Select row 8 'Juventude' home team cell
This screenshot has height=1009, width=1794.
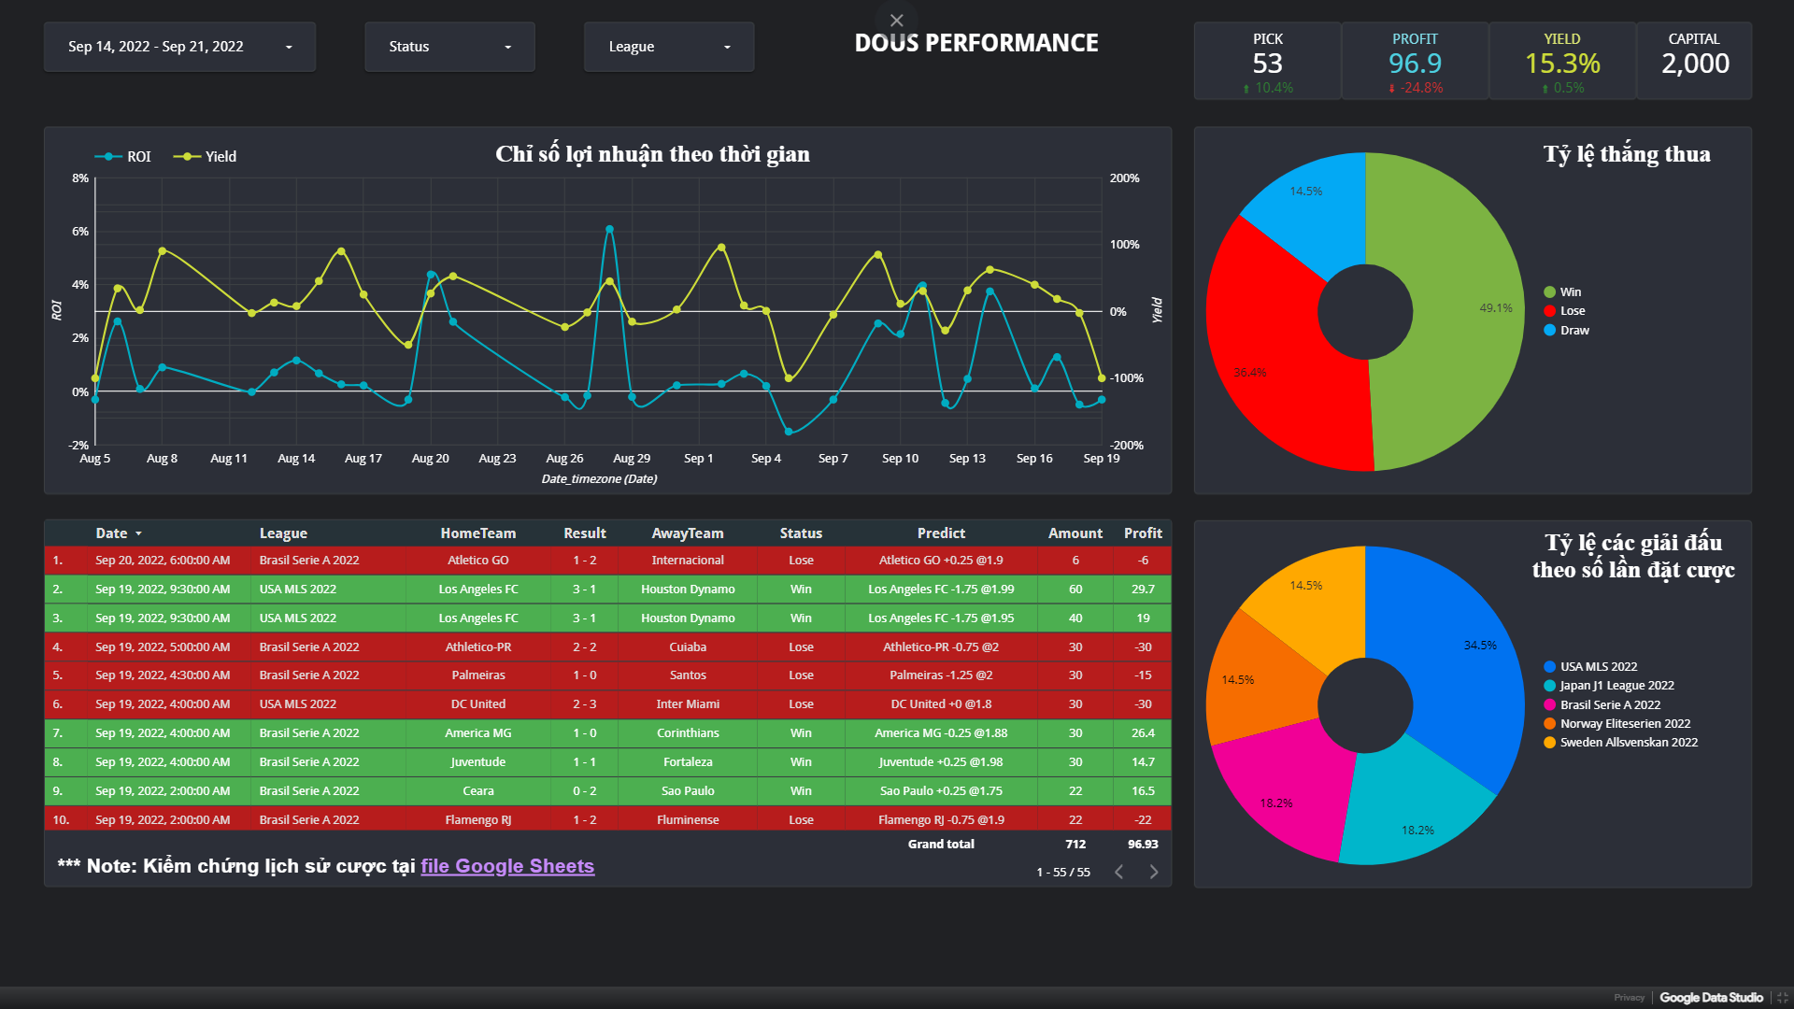pyautogui.click(x=477, y=762)
